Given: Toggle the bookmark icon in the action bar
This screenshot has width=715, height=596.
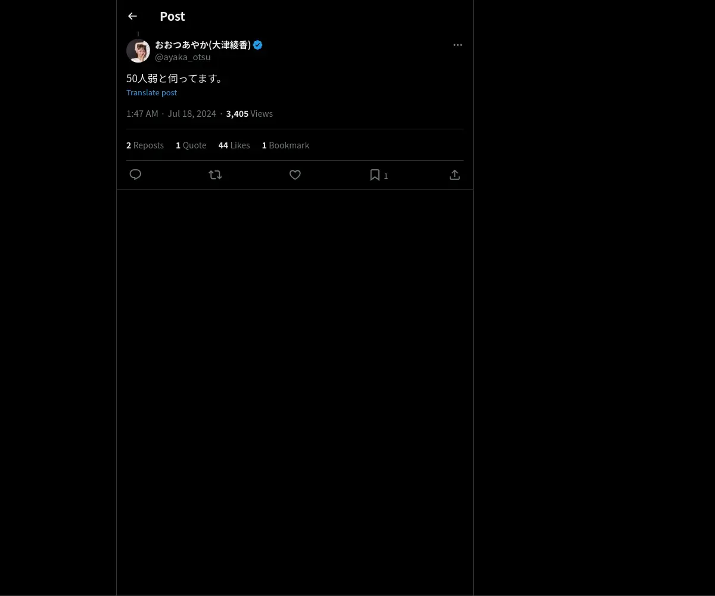Looking at the screenshot, I should point(375,175).
